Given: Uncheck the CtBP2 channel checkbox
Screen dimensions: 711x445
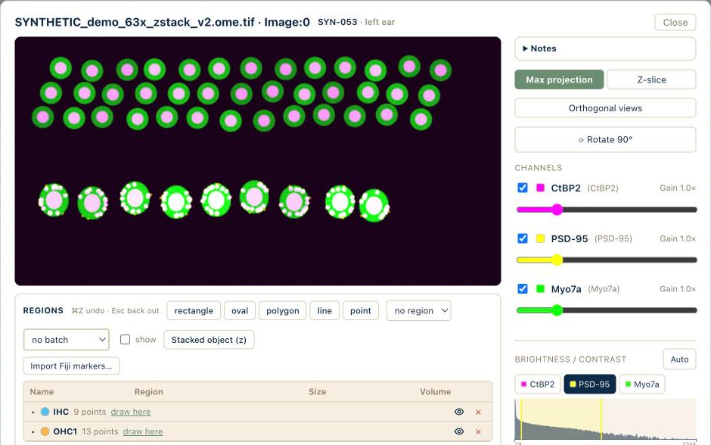Looking at the screenshot, I should [x=523, y=188].
